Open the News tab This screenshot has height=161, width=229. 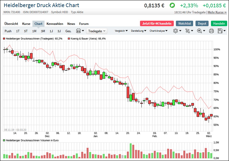[71, 24]
